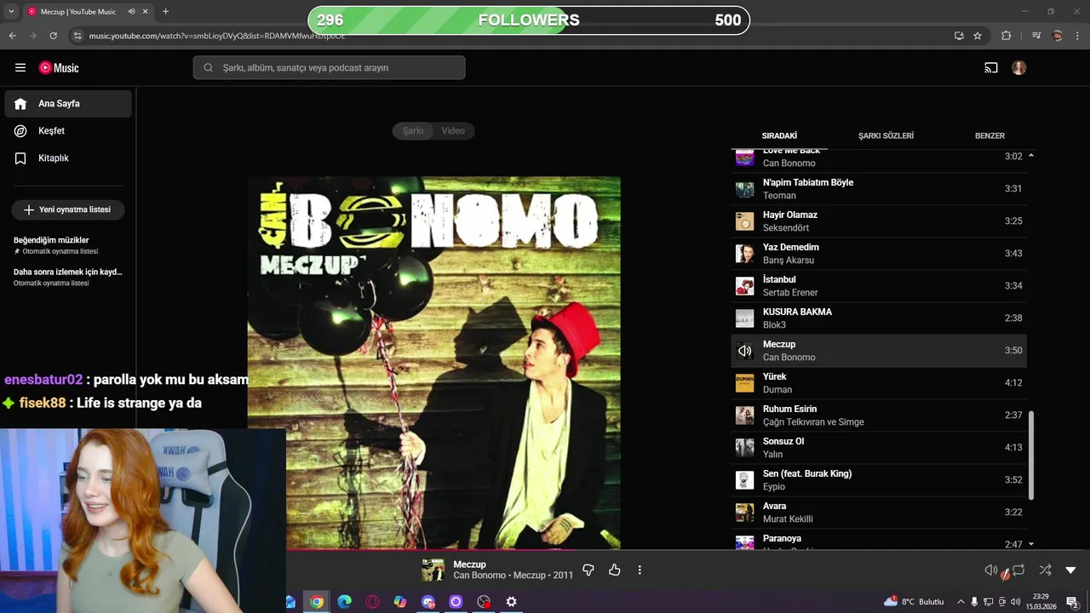Open the hamburger guide menu
This screenshot has height=613, width=1090.
click(20, 67)
